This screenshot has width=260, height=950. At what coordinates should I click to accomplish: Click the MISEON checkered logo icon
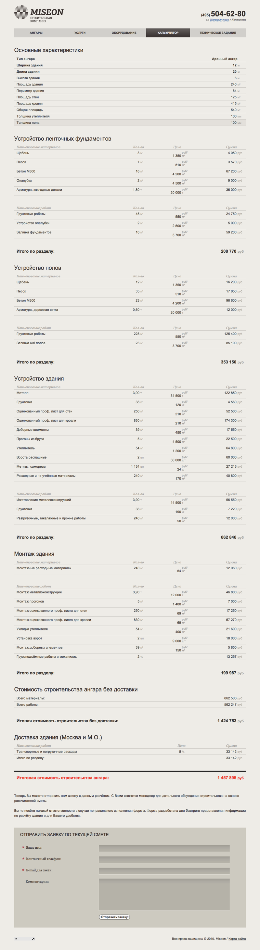tap(21, 12)
